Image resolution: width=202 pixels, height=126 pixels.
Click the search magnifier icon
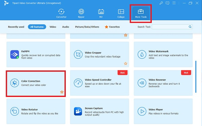[x=190, y=27]
